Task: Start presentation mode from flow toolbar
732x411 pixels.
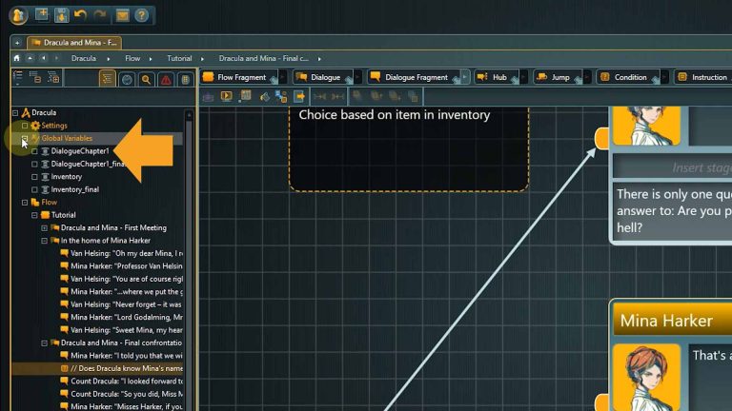Action: [x=227, y=96]
